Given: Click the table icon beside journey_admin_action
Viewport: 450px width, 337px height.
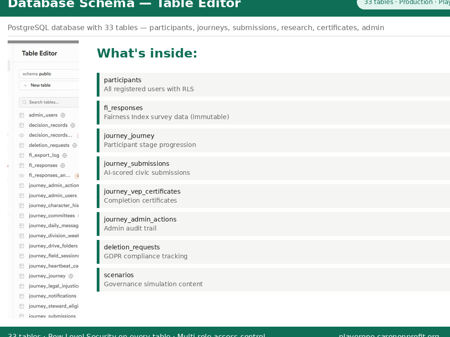Looking at the screenshot, I should (x=22, y=186).
